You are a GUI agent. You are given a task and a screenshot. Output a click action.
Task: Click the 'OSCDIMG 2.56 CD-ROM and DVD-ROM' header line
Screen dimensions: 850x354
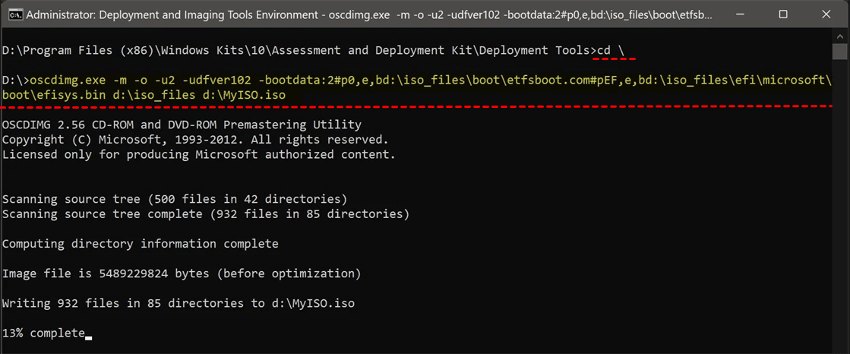point(182,125)
